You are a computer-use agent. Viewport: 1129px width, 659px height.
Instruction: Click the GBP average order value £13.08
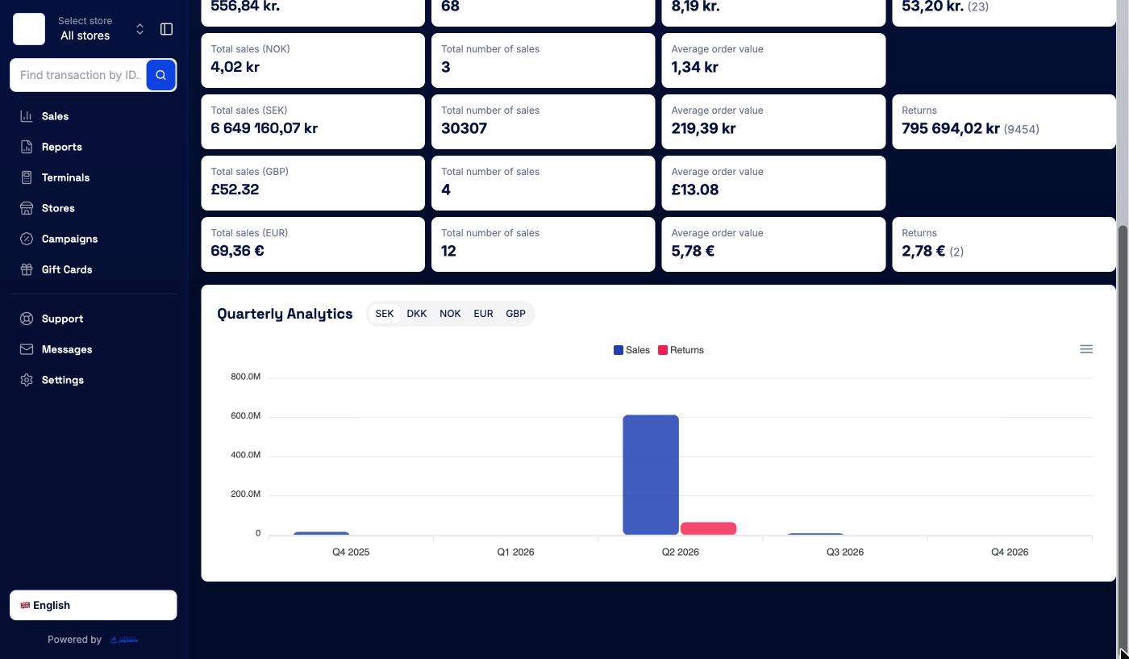[x=695, y=190]
